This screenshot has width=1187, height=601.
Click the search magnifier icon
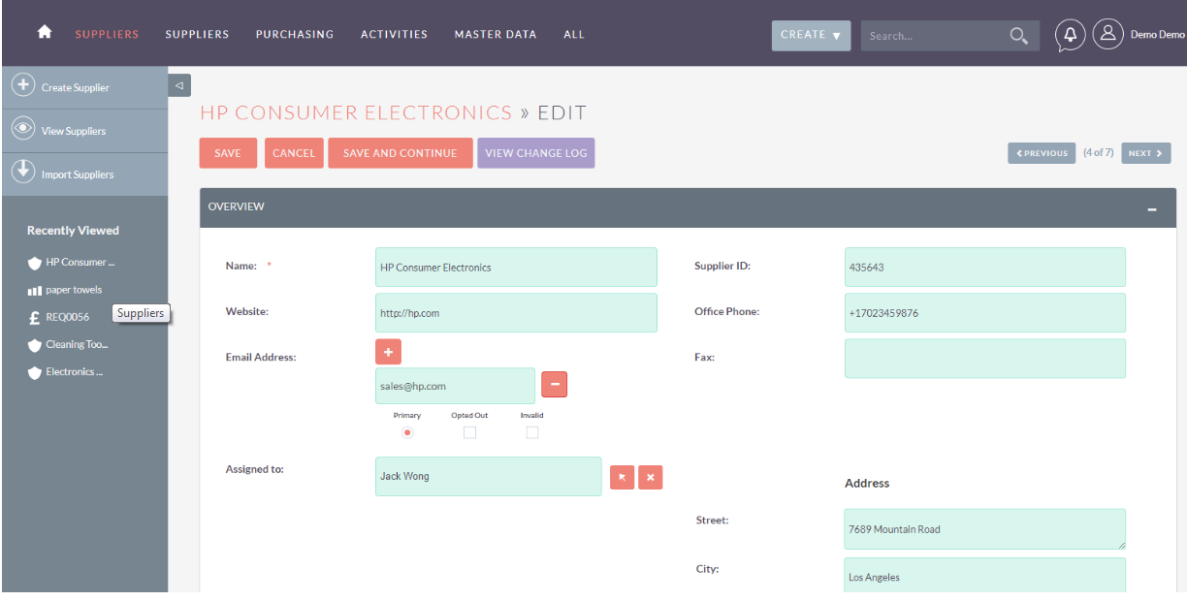pos(1018,36)
